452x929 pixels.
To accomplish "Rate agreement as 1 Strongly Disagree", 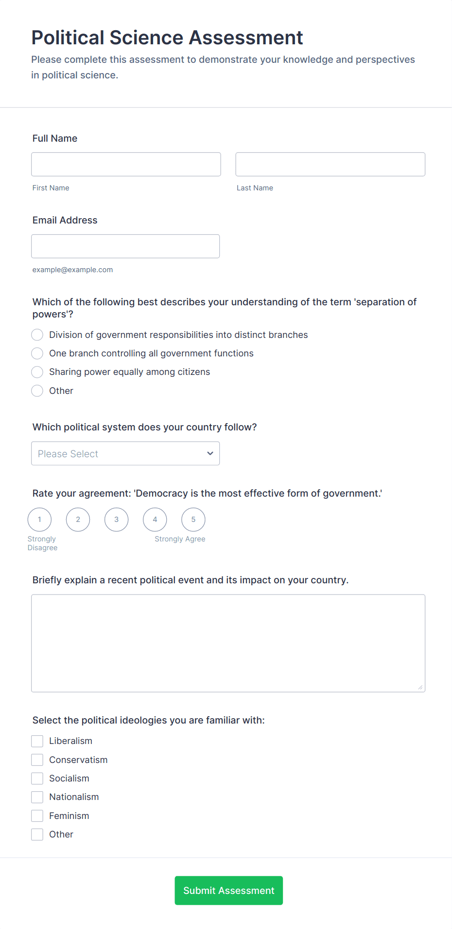I will (39, 519).
